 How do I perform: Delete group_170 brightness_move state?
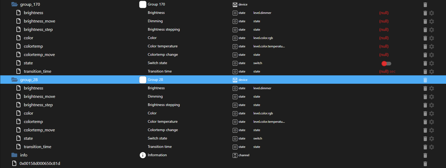coord(425,21)
